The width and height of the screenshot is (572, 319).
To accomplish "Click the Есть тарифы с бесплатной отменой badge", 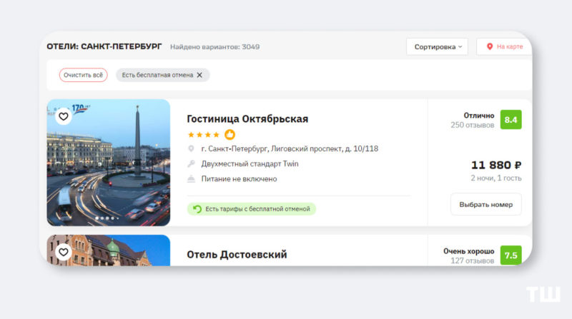I will tap(252, 209).
